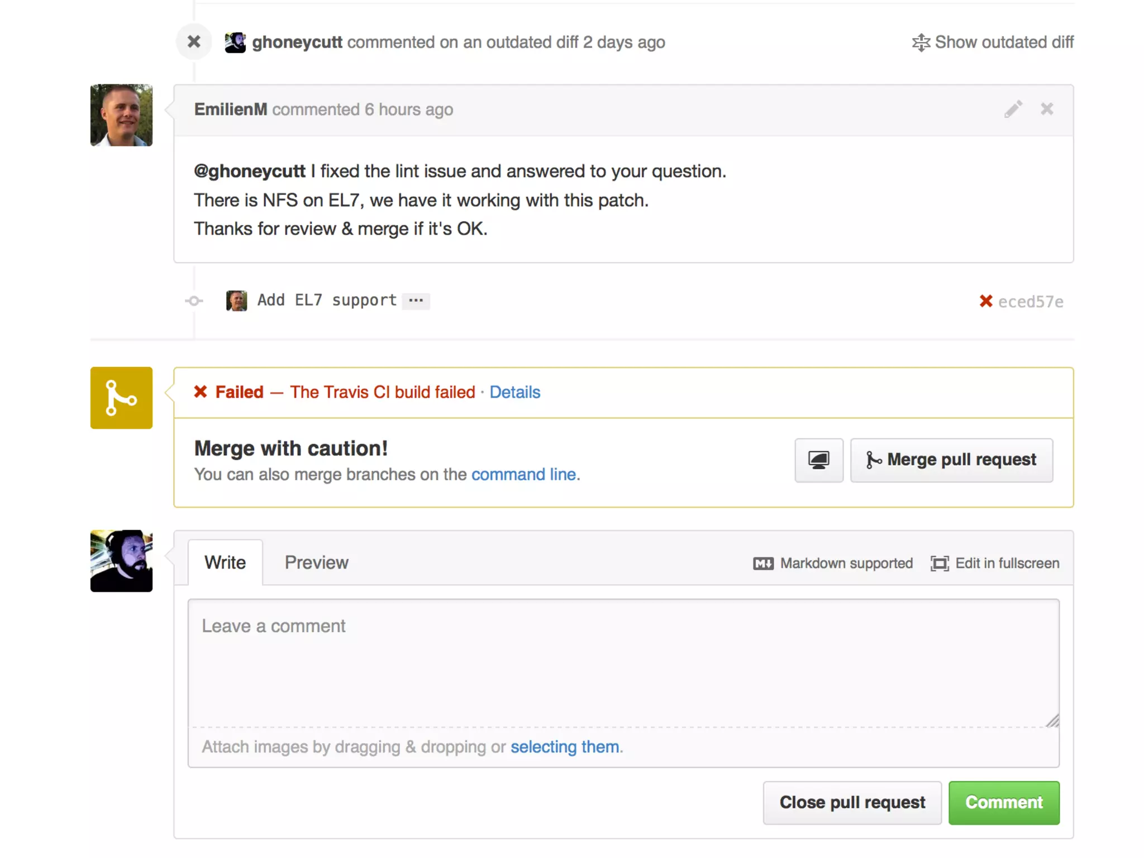Click the selecting them attachment link
Screen dimensions: 1144x858
[564, 747]
